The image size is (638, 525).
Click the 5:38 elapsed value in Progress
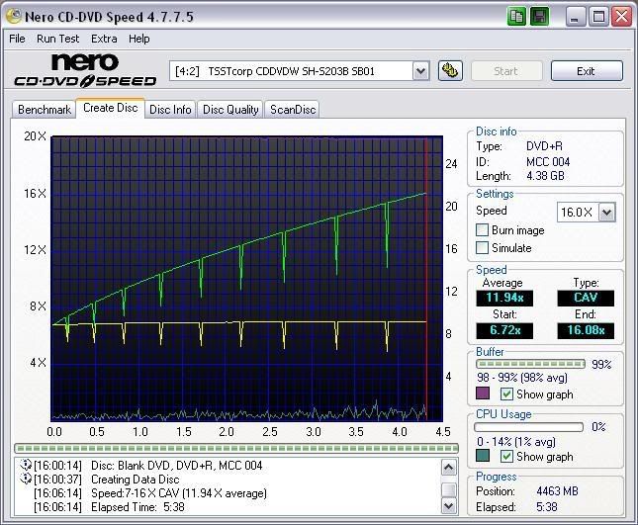pos(547,506)
